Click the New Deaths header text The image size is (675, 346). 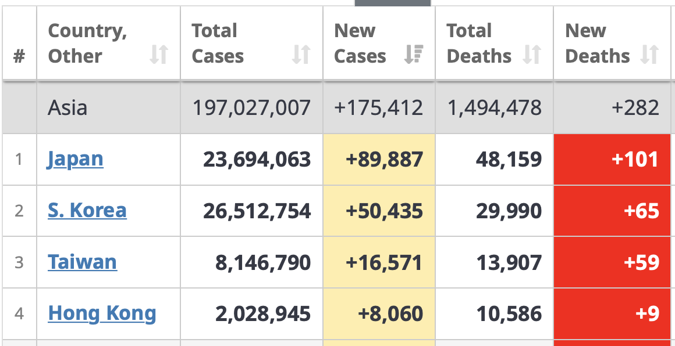(x=597, y=43)
